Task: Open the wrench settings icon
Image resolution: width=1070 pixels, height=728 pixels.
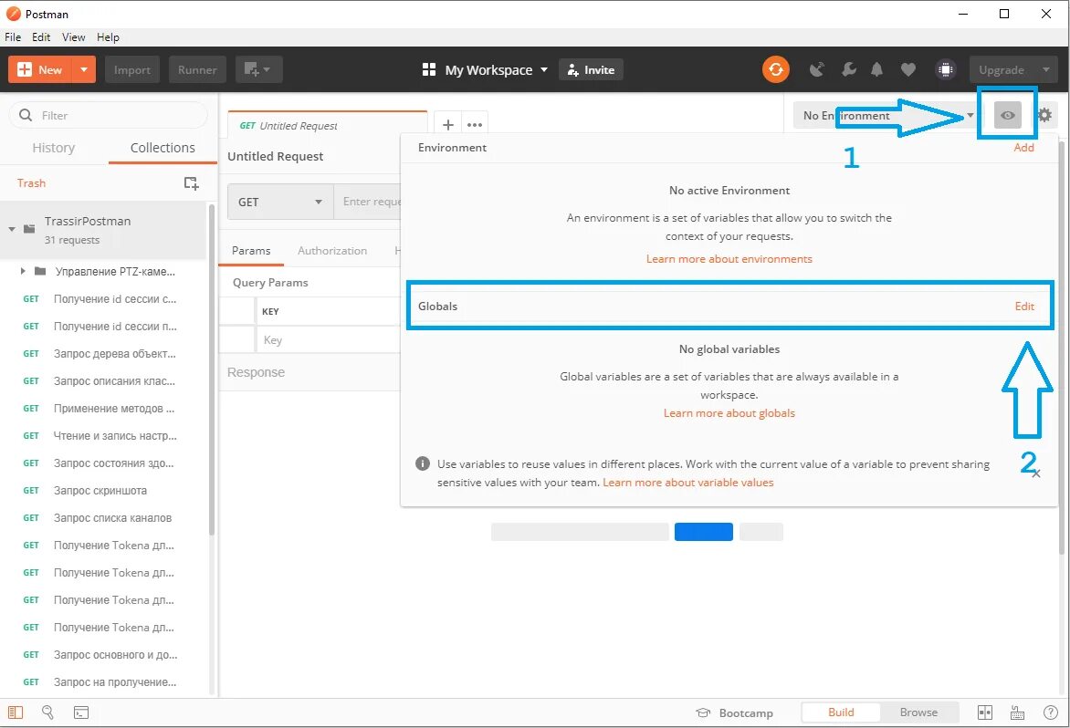Action: point(849,69)
